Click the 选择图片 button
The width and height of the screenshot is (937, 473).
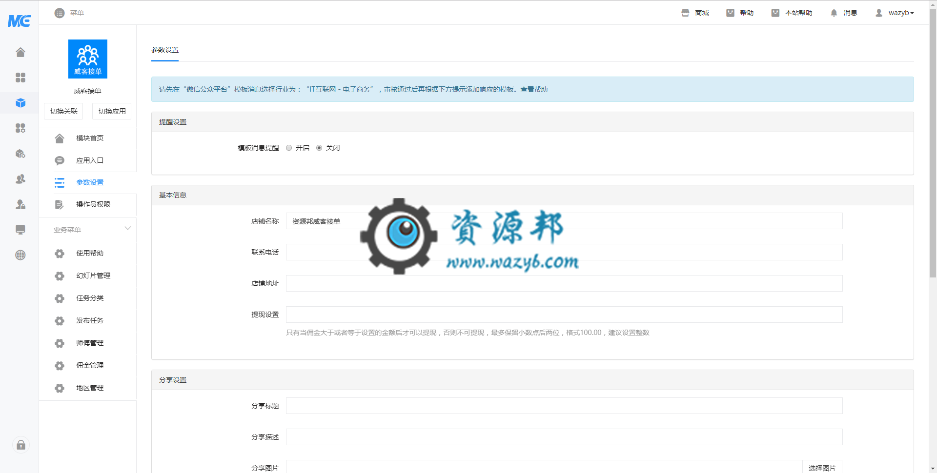822,467
